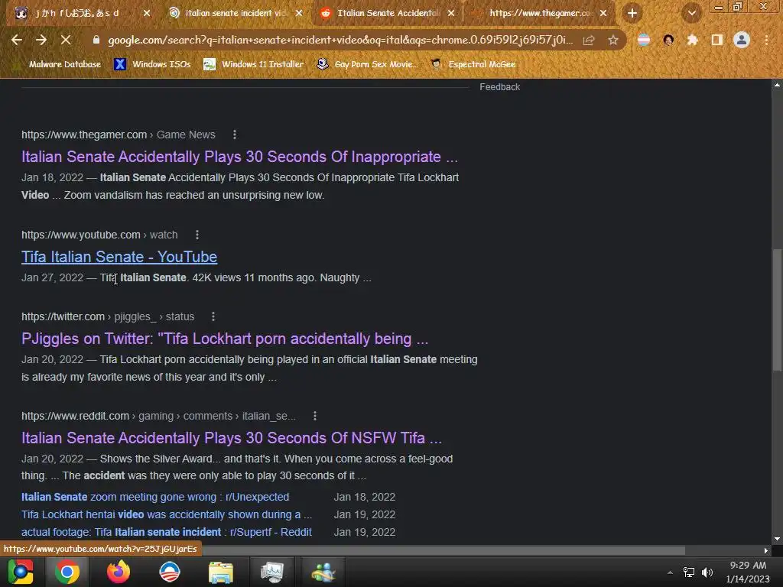Viewport: 783px width, 587px height.
Task: Open twitter.com result options menu
Action: click(x=213, y=316)
